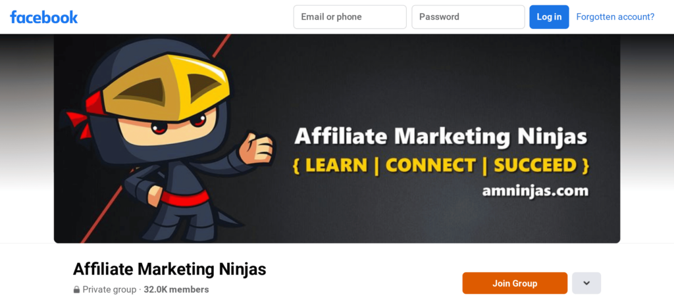Click the word CONNECT on the cover
This screenshot has height=307, width=674.
(430, 166)
